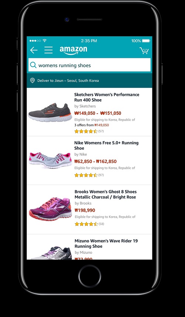
Task: Open Brooks Women's Ghost 8 Shoes listing
Action: coord(105,194)
